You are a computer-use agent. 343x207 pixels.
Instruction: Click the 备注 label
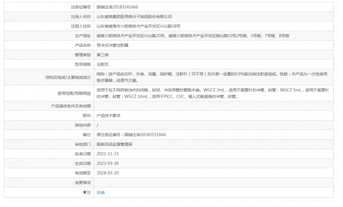tap(87, 135)
